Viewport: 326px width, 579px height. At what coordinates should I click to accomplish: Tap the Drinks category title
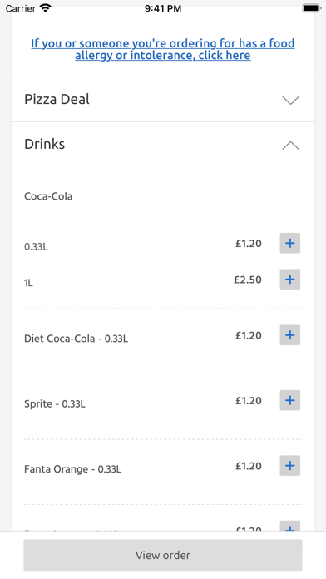[45, 144]
